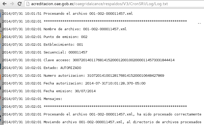204x125 pixels.
Task: Click the Punto de emision 002 line
Action: 45,37
